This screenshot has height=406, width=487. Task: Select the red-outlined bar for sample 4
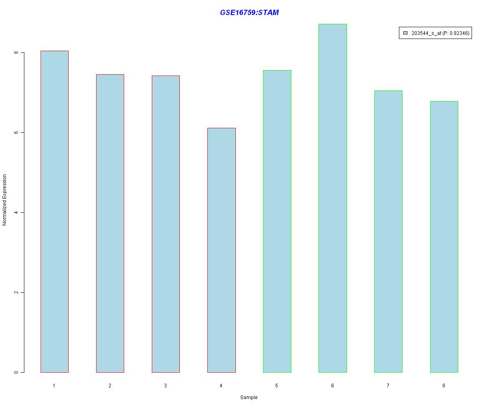click(x=221, y=250)
